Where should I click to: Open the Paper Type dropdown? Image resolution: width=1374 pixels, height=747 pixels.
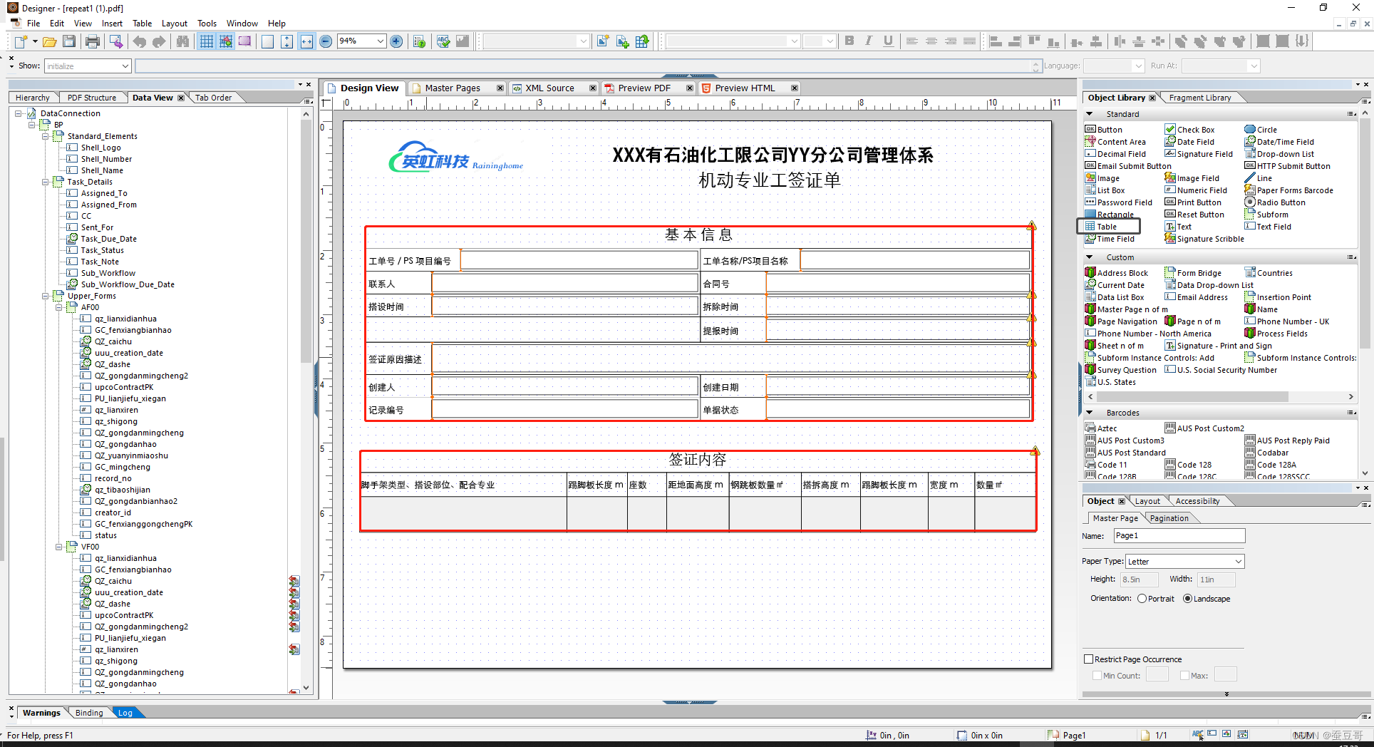coord(1238,562)
